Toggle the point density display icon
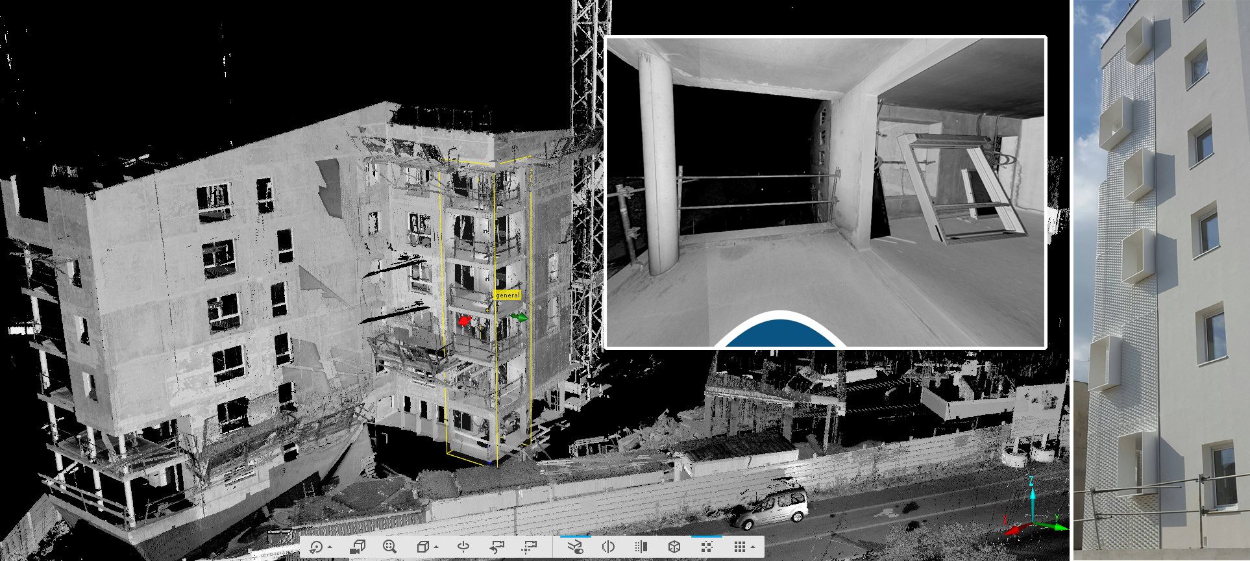 pyautogui.click(x=707, y=547)
